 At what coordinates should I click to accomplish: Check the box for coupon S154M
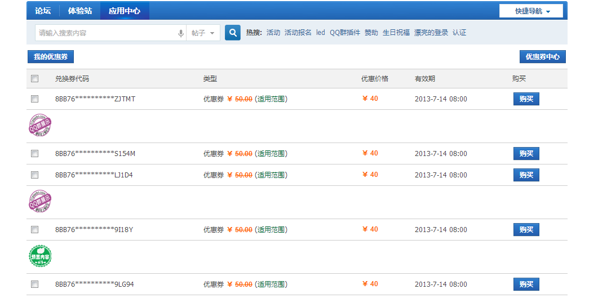(x=35, y=153)
